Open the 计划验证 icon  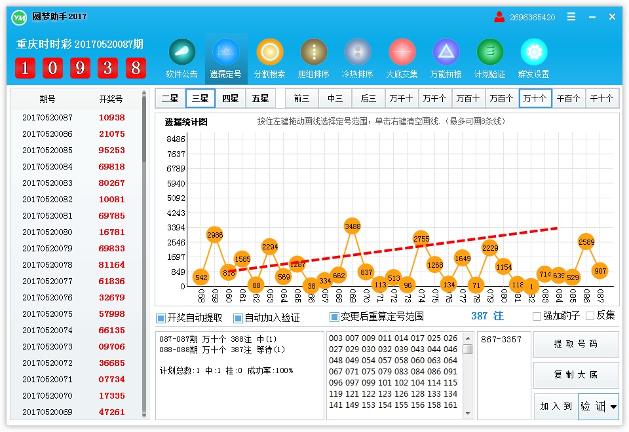pos(489,52)
